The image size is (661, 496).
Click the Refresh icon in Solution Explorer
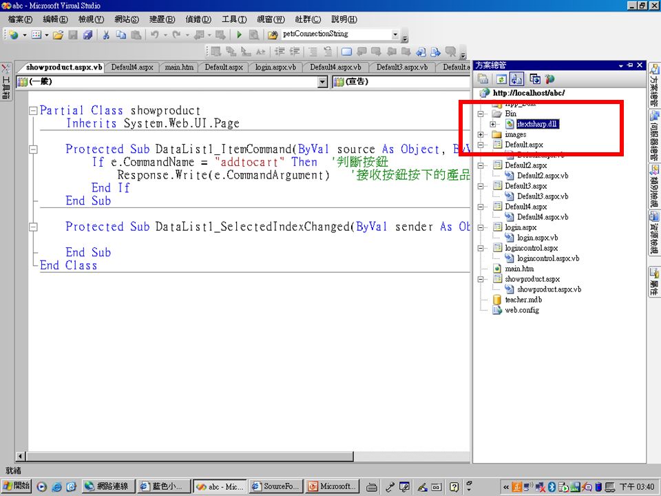[x=501, y=79]
